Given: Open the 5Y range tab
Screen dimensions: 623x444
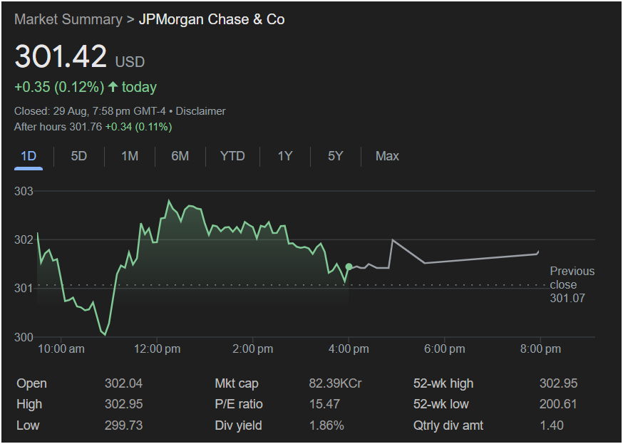Looking at the screenshot, I should point(336,156).
